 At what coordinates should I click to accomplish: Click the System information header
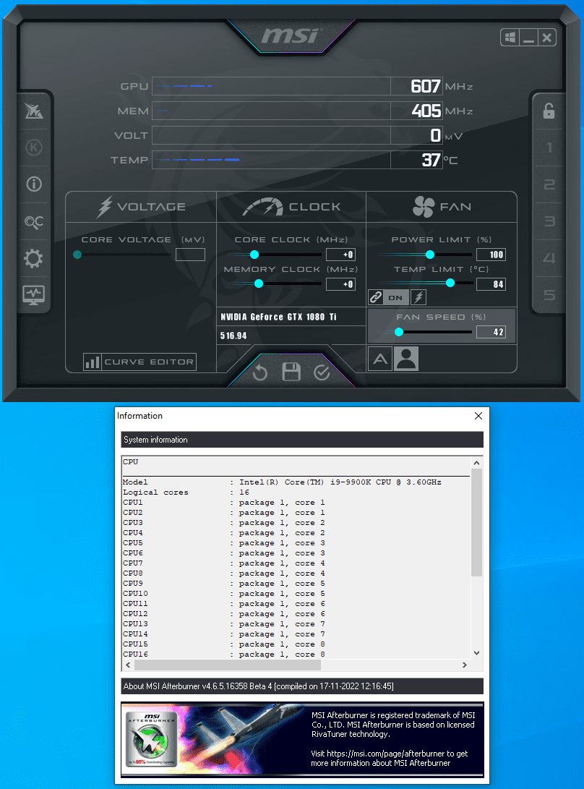tap(302, 439)
